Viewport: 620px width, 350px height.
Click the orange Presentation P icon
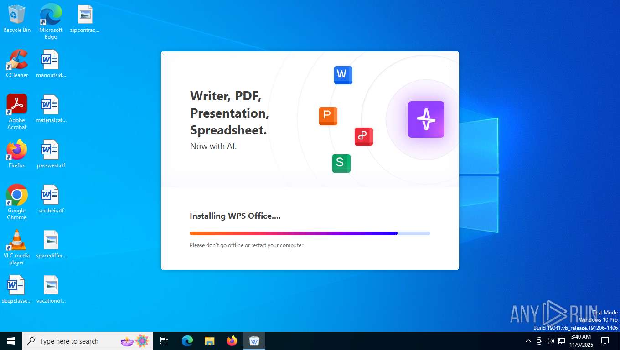pos(328,116)
